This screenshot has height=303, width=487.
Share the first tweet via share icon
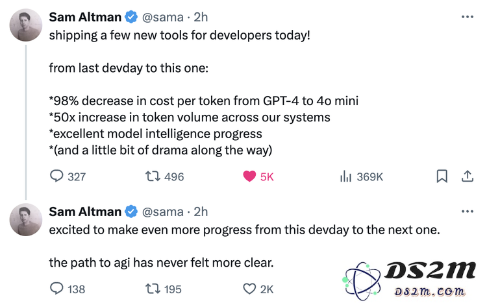coord(467,176)
